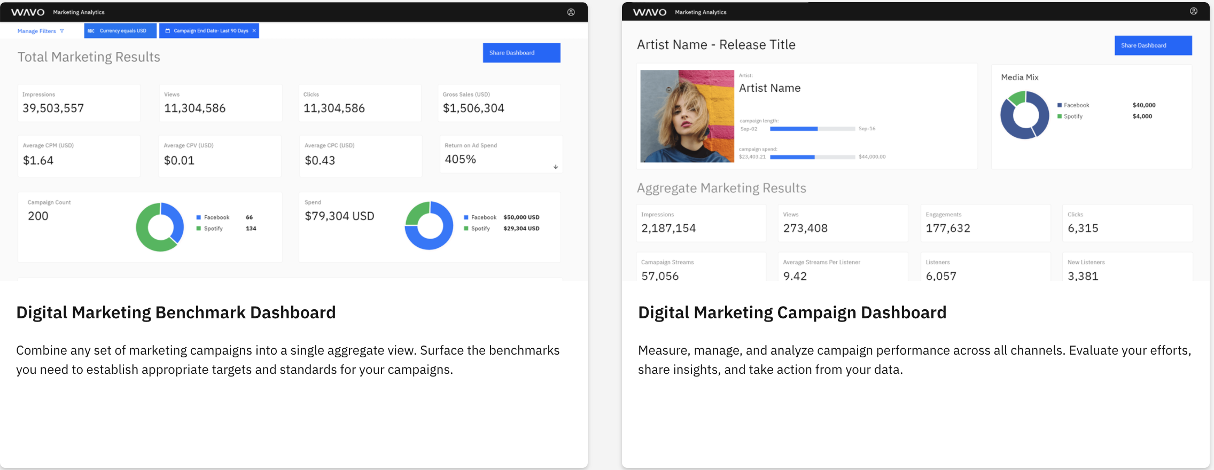1214x470 pixels.
Task: Click Facebook legend swatch in Spend card
Action: coord(466,217)
